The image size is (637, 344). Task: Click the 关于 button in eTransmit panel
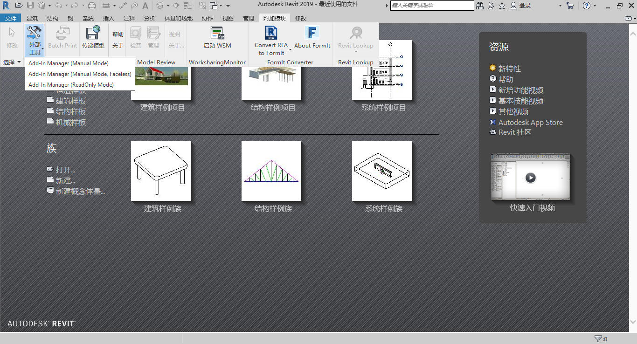point(118,46)
